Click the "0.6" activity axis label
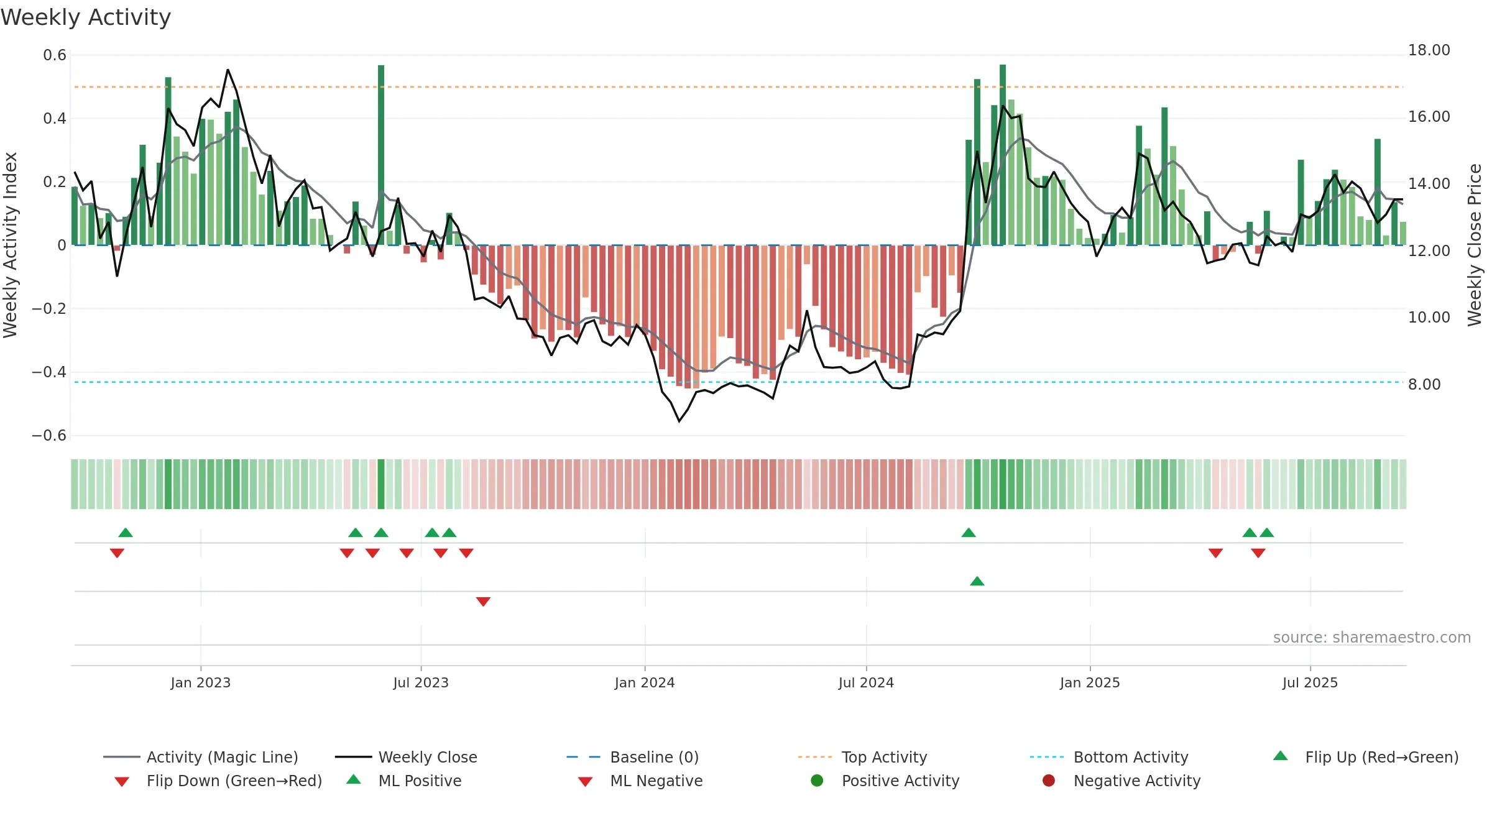The height and width of the screenshot is (839, 1492). 55,55
